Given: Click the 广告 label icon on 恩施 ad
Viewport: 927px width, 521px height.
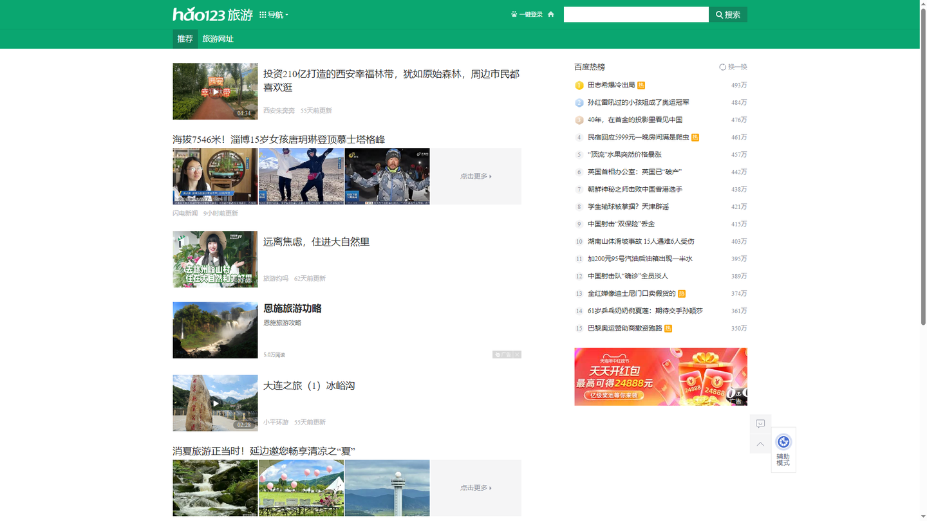Looking at the screenshot, I should click(x=502, y=354).
